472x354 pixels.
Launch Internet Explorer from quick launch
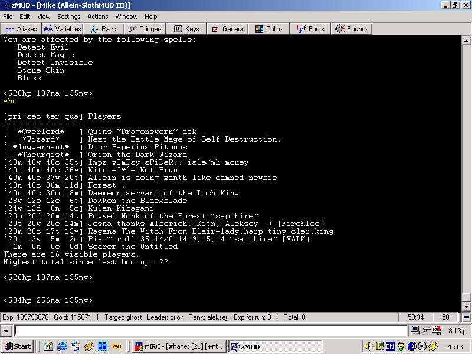62,346
